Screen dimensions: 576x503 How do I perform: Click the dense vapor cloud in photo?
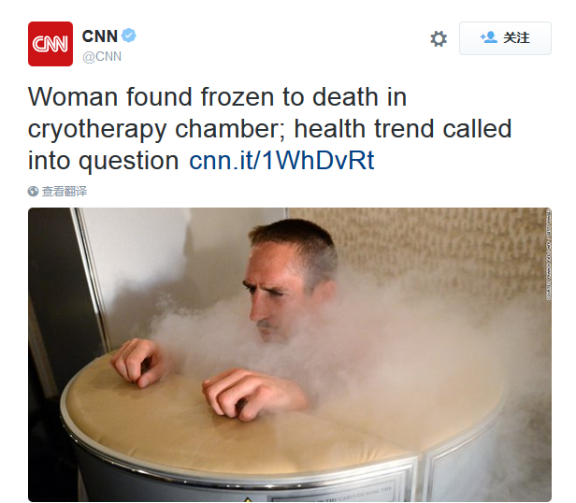point(385,352)
